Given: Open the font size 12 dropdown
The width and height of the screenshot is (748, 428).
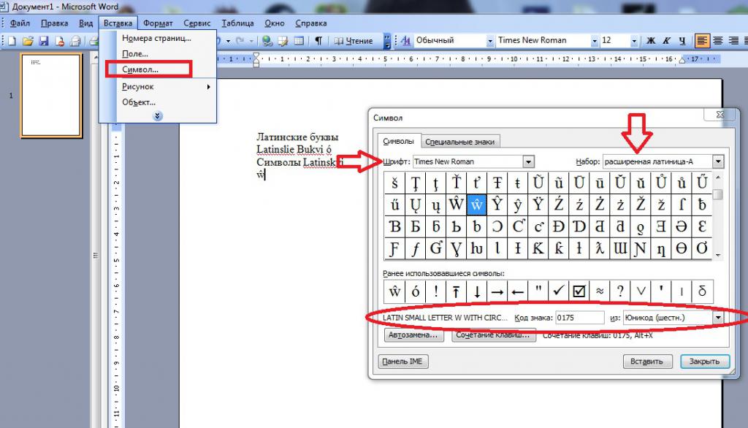Looking at the screenshot, I should coord(634,41).
